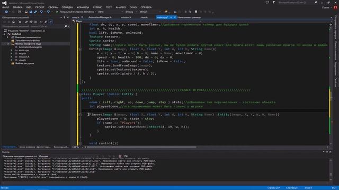Image resolution: width=339 pixels, height=190 pixels.
Task: Click the Redo toolbar icon
Action: 48,12
